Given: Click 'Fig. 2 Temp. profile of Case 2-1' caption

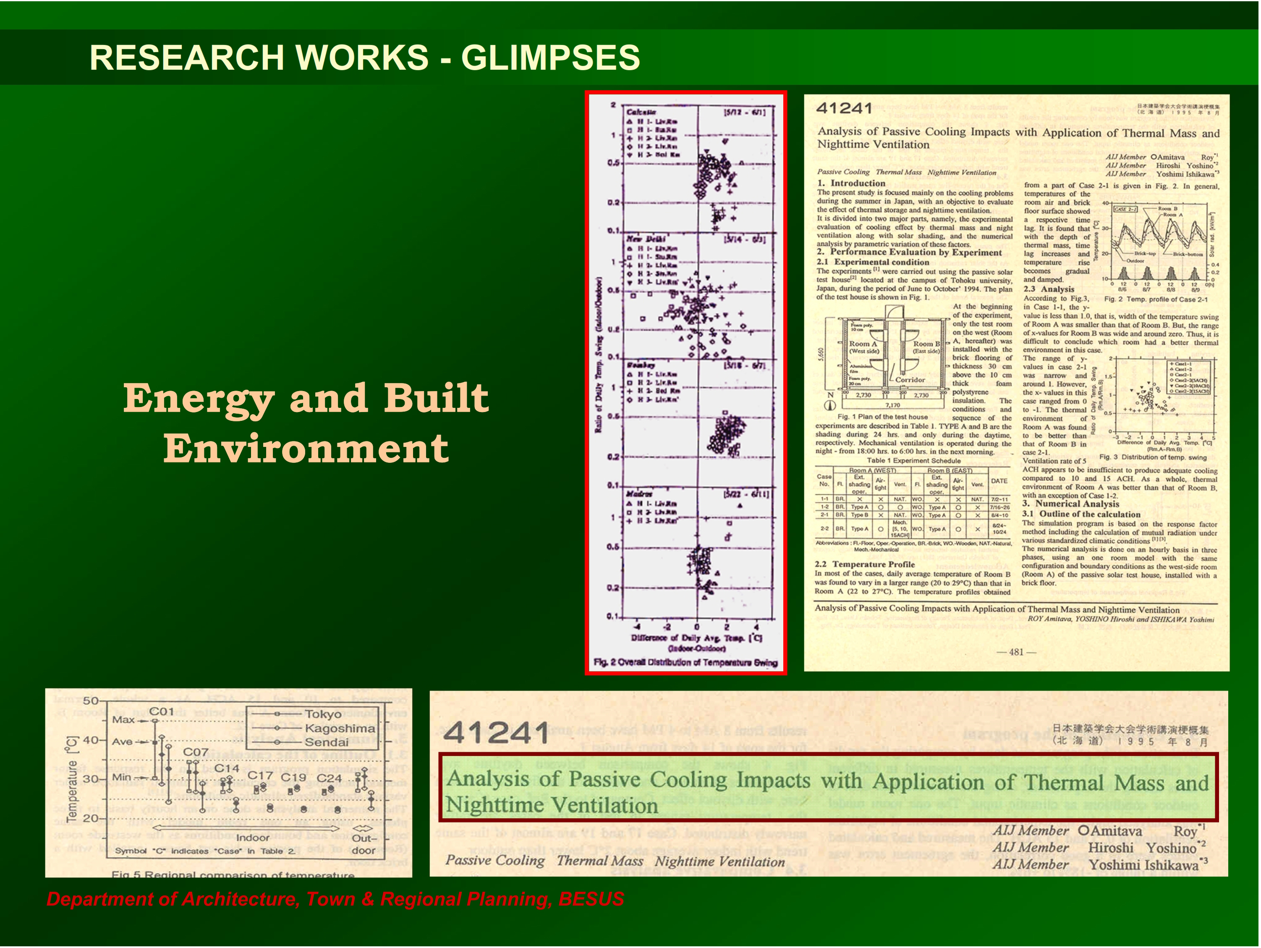Looking at the screenshot, I should 1156,299.
